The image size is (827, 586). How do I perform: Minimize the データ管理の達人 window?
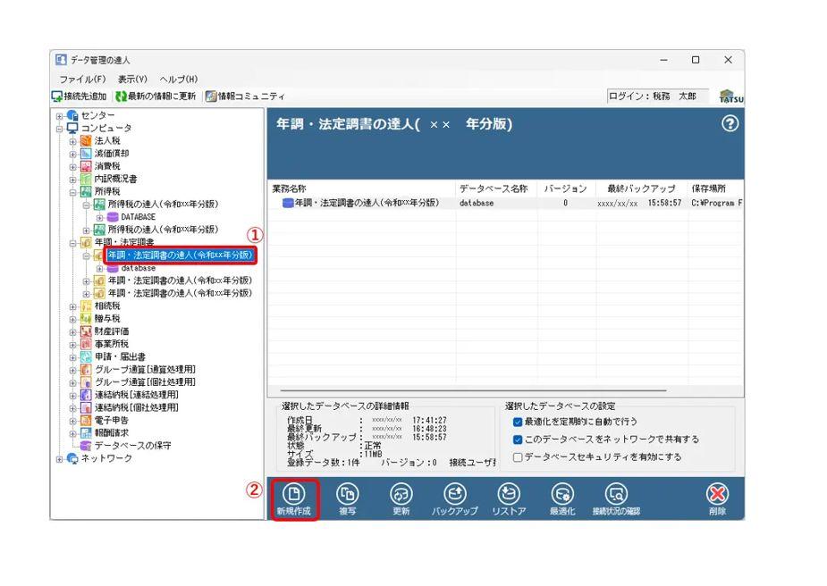[663, 60]
